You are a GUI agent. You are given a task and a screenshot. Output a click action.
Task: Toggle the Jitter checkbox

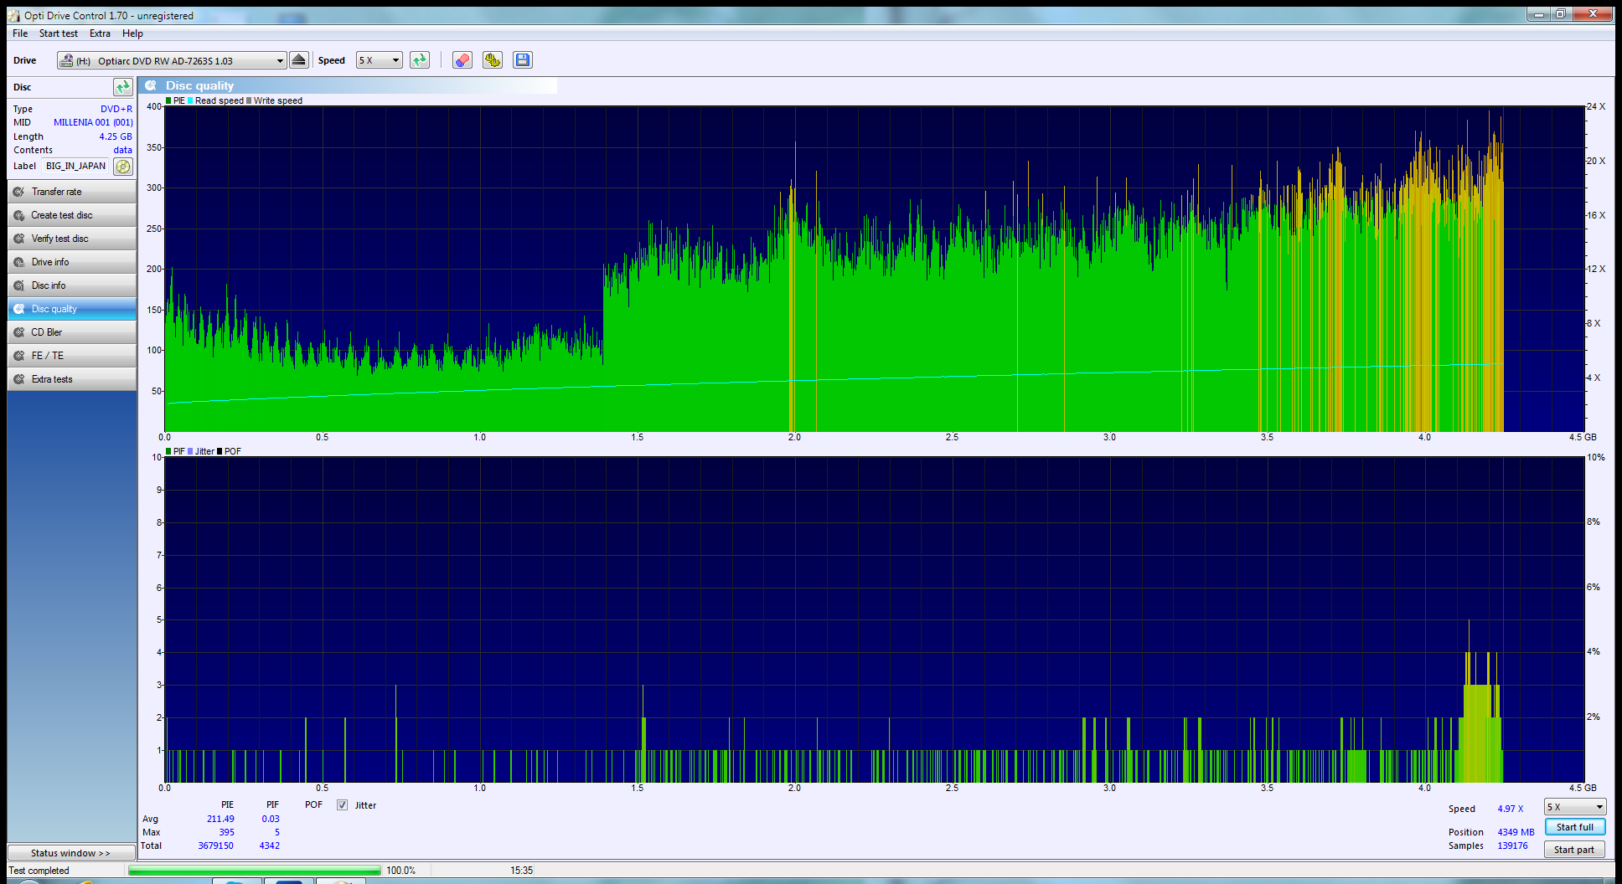pos(342,805)
